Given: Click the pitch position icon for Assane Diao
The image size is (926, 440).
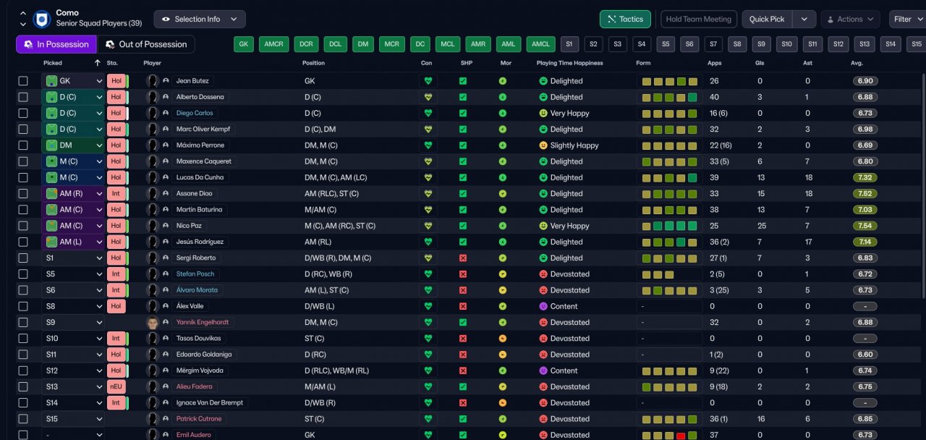Looking at the screenshot, I should pos(51,194).
